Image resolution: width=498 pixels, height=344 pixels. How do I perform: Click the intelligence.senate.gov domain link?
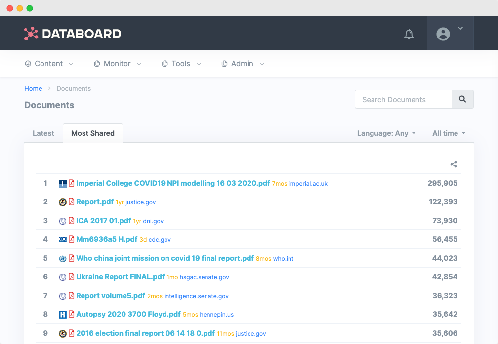point(196,296)
